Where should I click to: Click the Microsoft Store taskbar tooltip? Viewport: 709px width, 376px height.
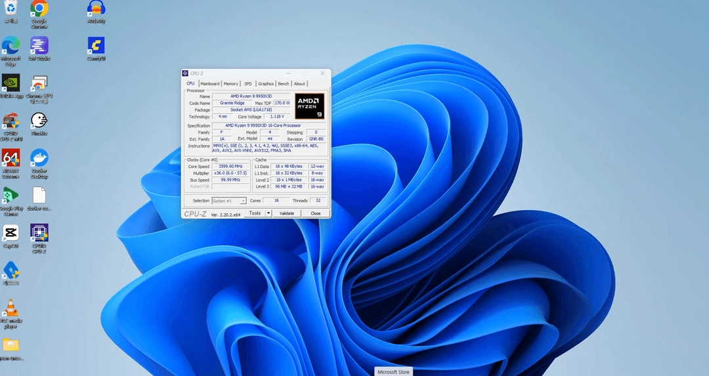coord(393,372)
